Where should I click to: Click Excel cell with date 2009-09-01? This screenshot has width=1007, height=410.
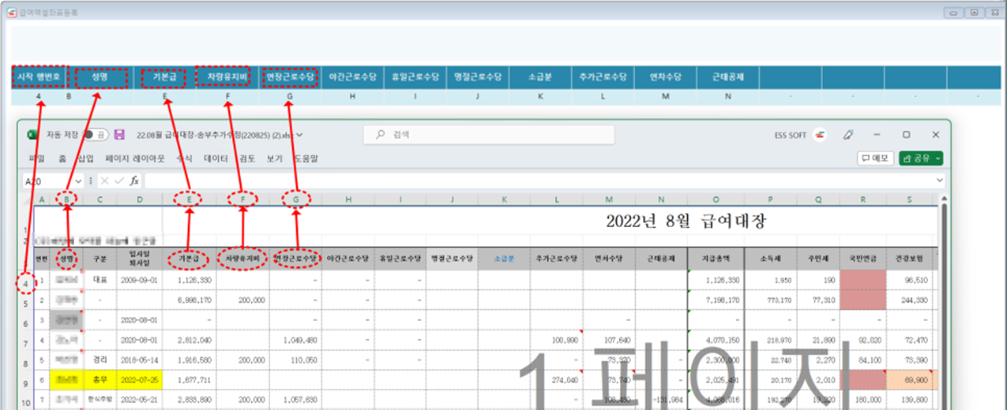tap(140, 280)
